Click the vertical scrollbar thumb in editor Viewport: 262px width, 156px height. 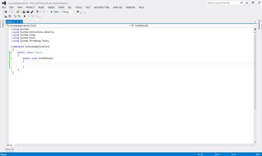click(x=255, y=72)
